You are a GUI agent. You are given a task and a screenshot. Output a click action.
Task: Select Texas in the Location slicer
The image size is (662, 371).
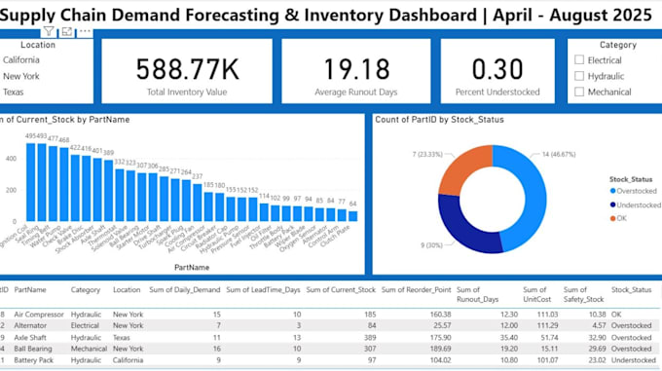point(13,92)
